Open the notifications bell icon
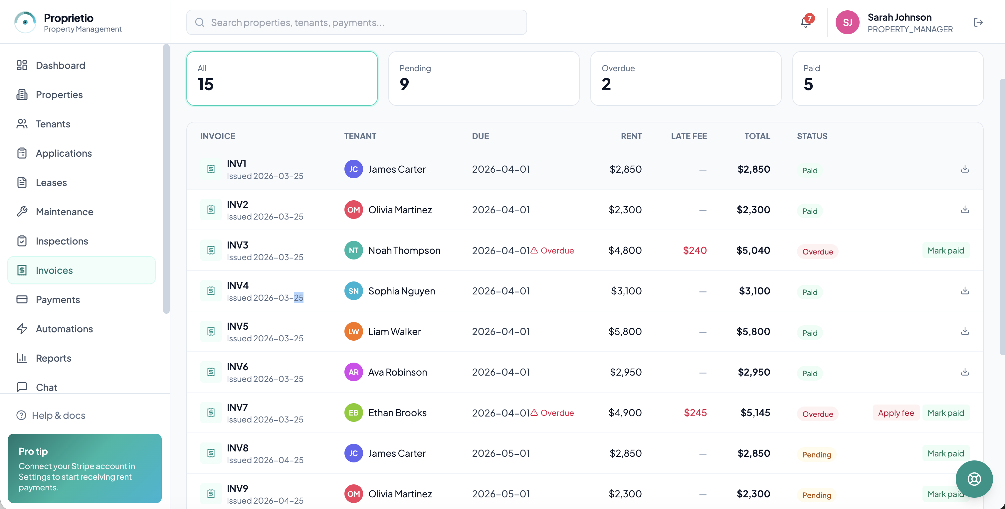This screenshot has width=1005, height=509. point(806,22)
